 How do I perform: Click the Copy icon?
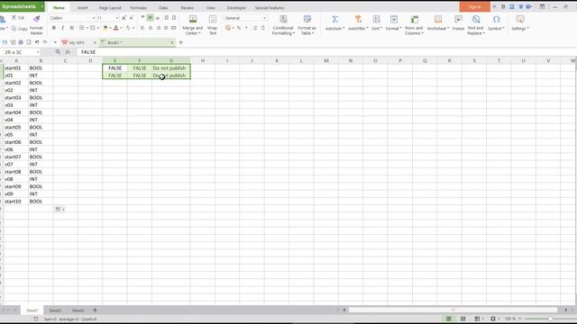14,28
